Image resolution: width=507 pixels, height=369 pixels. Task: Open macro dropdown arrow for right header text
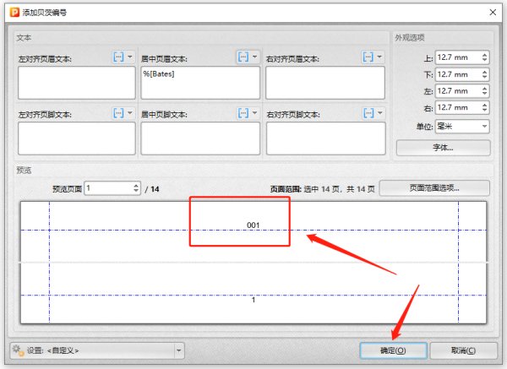pyautogui.click(x=379, y=57)
